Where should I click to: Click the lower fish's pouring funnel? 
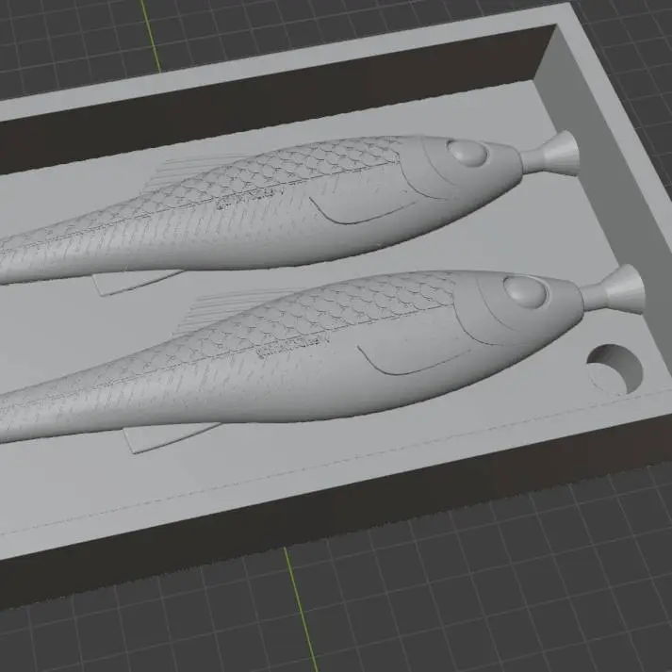[613, 290]
